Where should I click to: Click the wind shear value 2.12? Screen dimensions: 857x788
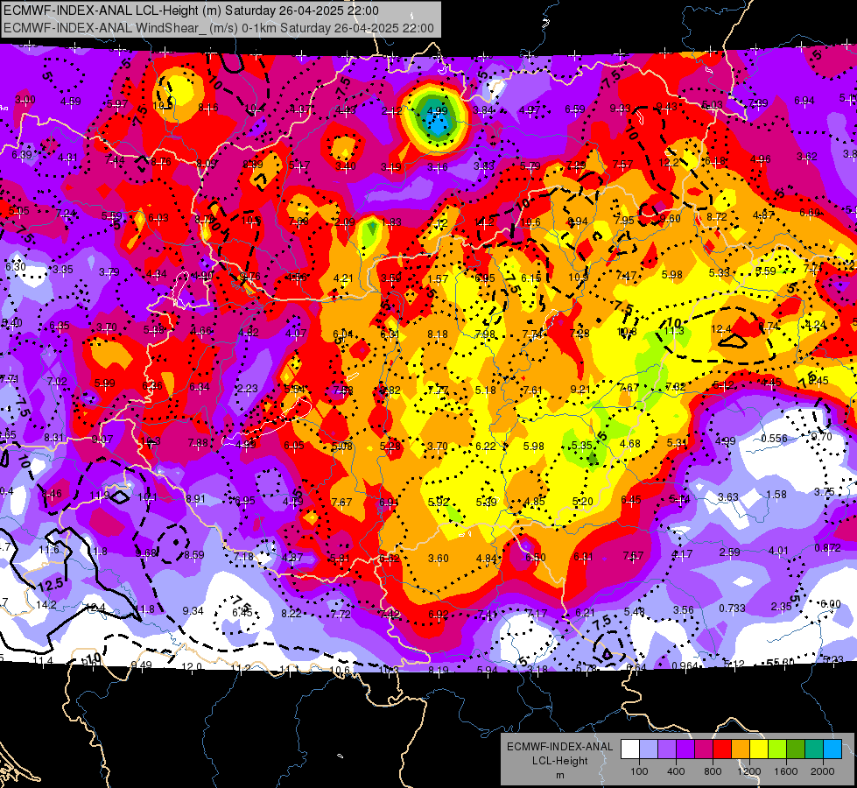[391, 111]
